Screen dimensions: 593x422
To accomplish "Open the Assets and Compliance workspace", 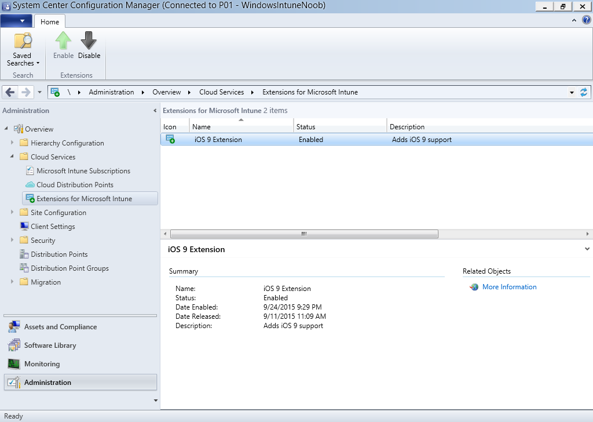I will [x=80, y=326].
